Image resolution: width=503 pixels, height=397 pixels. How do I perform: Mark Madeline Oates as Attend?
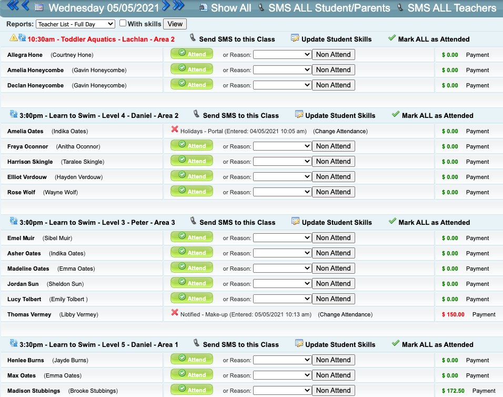tap(192, 267)
